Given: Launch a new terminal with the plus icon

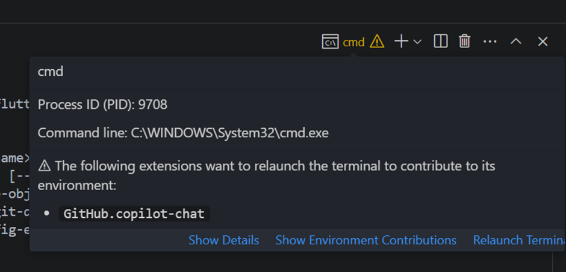Looking at the screenshot, I should (x=401, y=42).
